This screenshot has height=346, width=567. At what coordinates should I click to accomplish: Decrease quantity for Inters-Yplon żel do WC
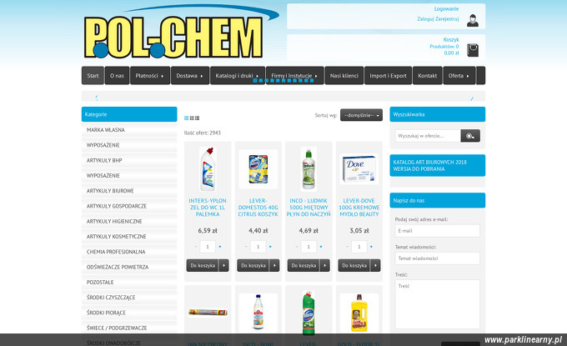196,247
